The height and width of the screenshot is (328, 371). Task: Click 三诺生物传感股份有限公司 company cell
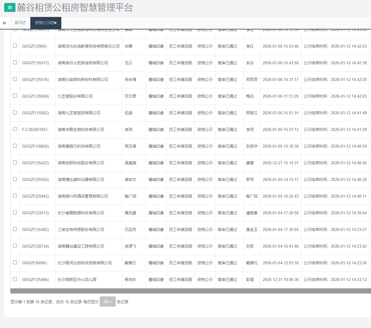tap(81, 230)
